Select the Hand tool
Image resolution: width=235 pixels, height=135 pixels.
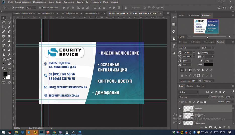9,64
